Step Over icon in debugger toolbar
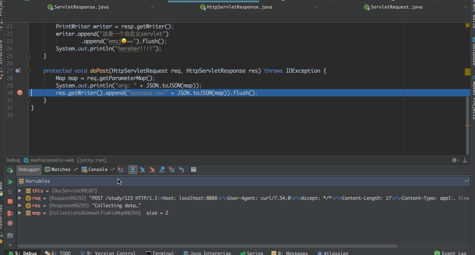The image size is (475, 255). (133, 169)
